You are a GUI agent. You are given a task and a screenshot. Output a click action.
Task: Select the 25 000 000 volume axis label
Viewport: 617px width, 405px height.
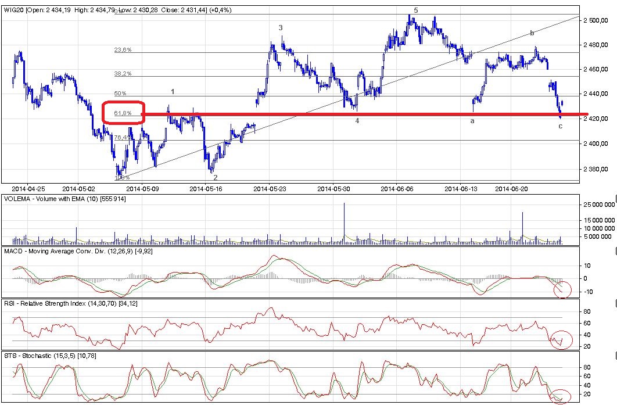(598, 205)
